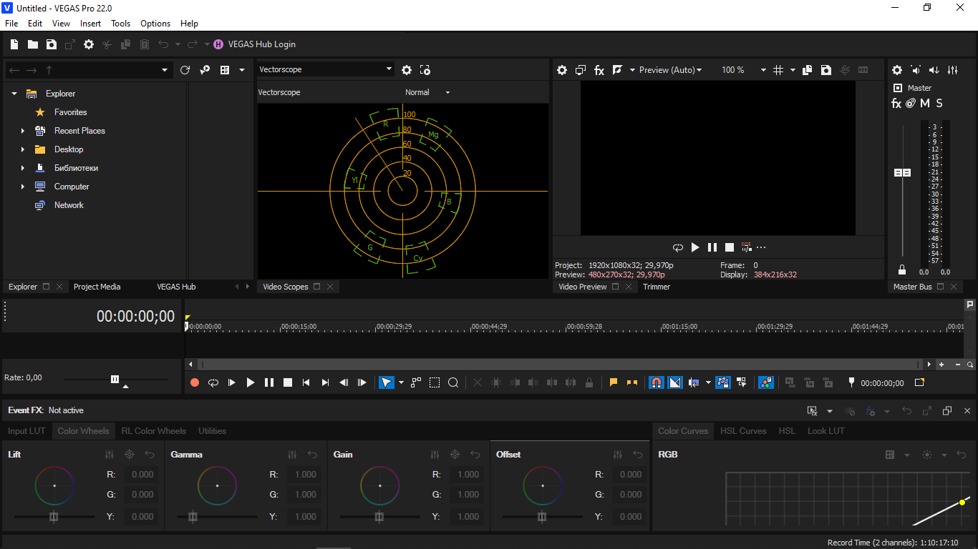Image resolution: width=978 pixels, height=549 pixels.
Task: Expand the Desktop folder in Explorer
Action: (23, 149)
